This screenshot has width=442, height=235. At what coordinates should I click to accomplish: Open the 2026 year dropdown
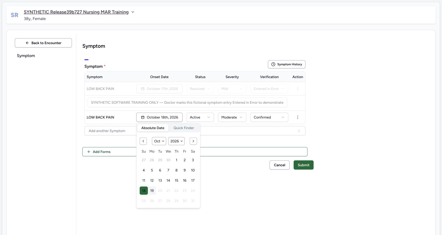176,141
